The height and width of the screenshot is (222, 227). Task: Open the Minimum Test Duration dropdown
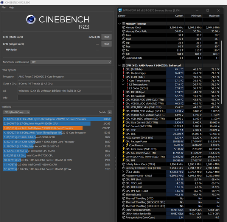[x=71, y=62]
